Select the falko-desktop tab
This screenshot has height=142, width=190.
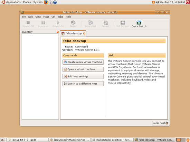pyautogui.click(x=73, y=33)
